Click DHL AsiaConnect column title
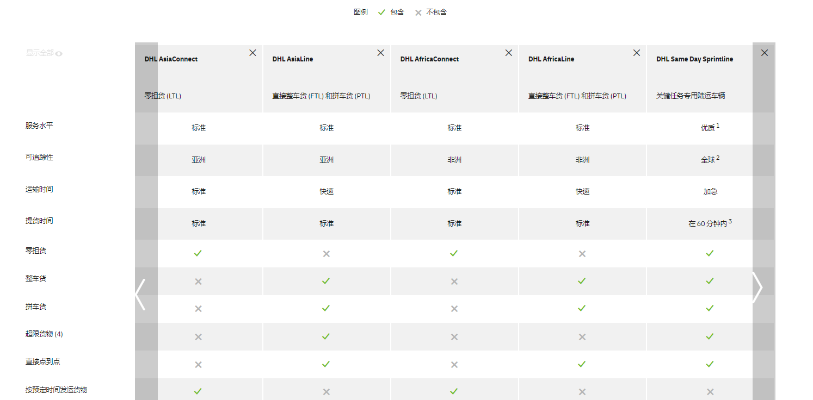Image resolution: width=813 pixels, height=400 pixels. [171, 59]
